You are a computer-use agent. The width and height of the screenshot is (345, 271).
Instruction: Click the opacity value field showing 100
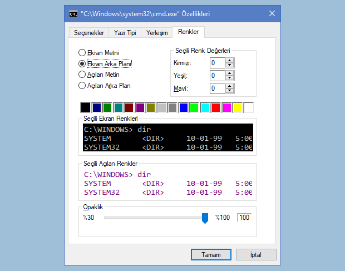click(x=244, y=218)
